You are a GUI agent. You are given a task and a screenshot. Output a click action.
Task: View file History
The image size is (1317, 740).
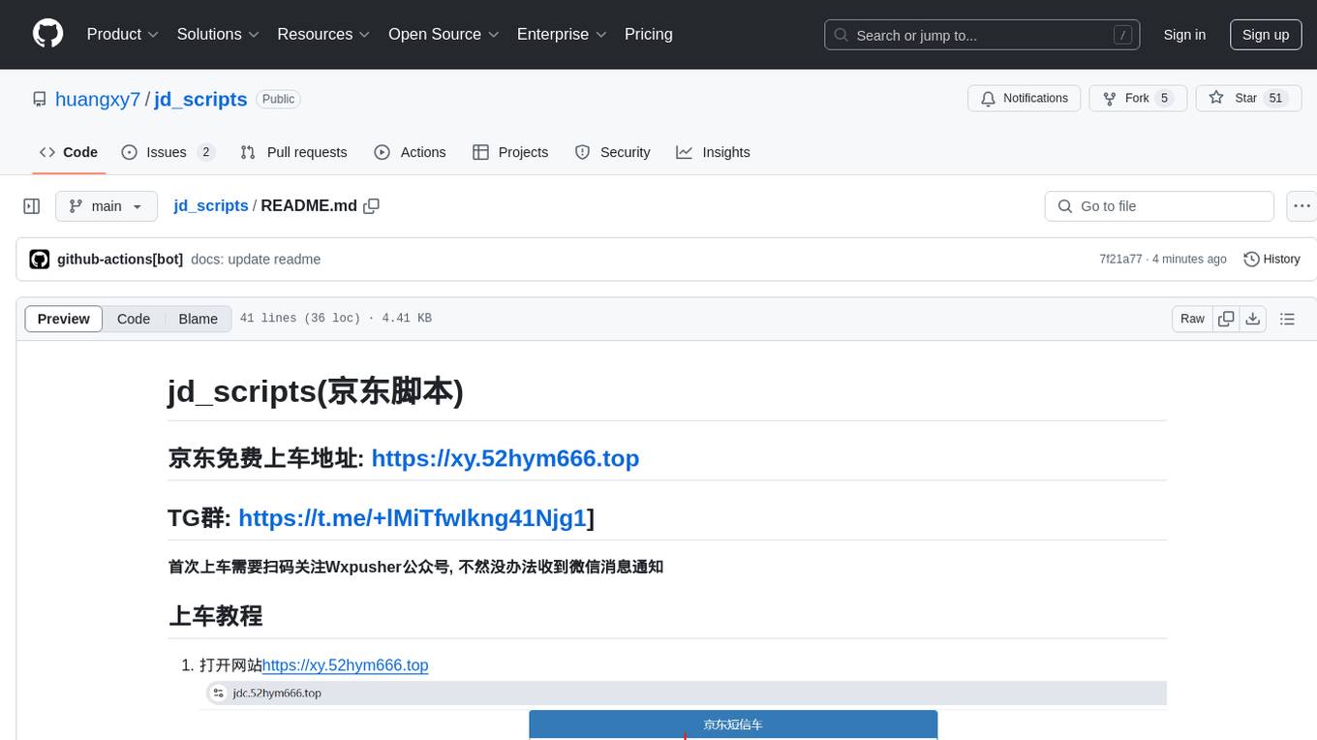click(x=1271, y=260)
